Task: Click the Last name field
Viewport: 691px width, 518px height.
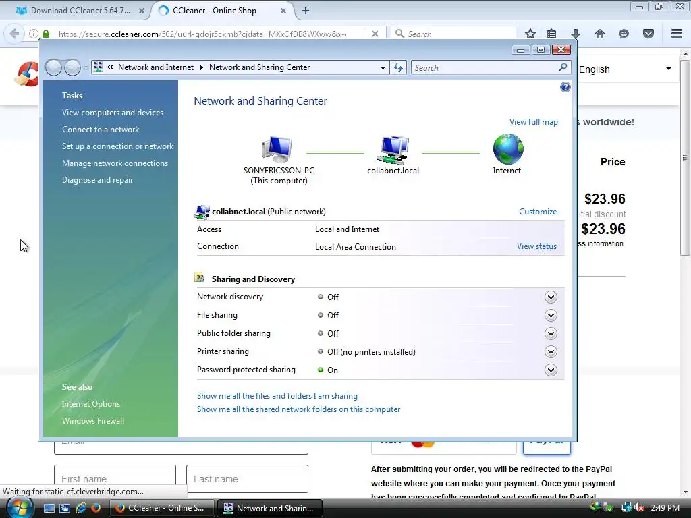Action: [247, 479]
